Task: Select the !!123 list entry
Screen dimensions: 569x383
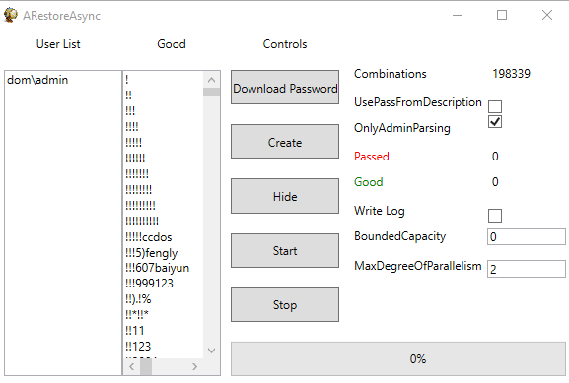Action: [x=138, y=346]
